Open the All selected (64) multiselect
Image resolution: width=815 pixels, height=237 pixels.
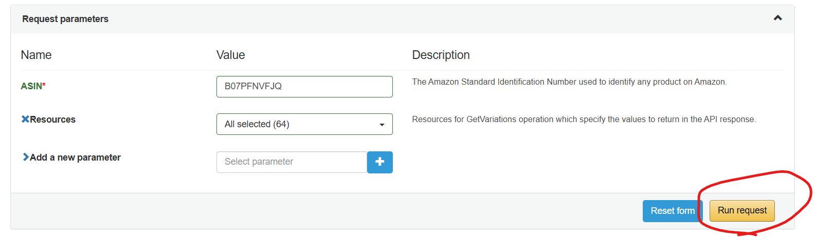click(304, 124)
